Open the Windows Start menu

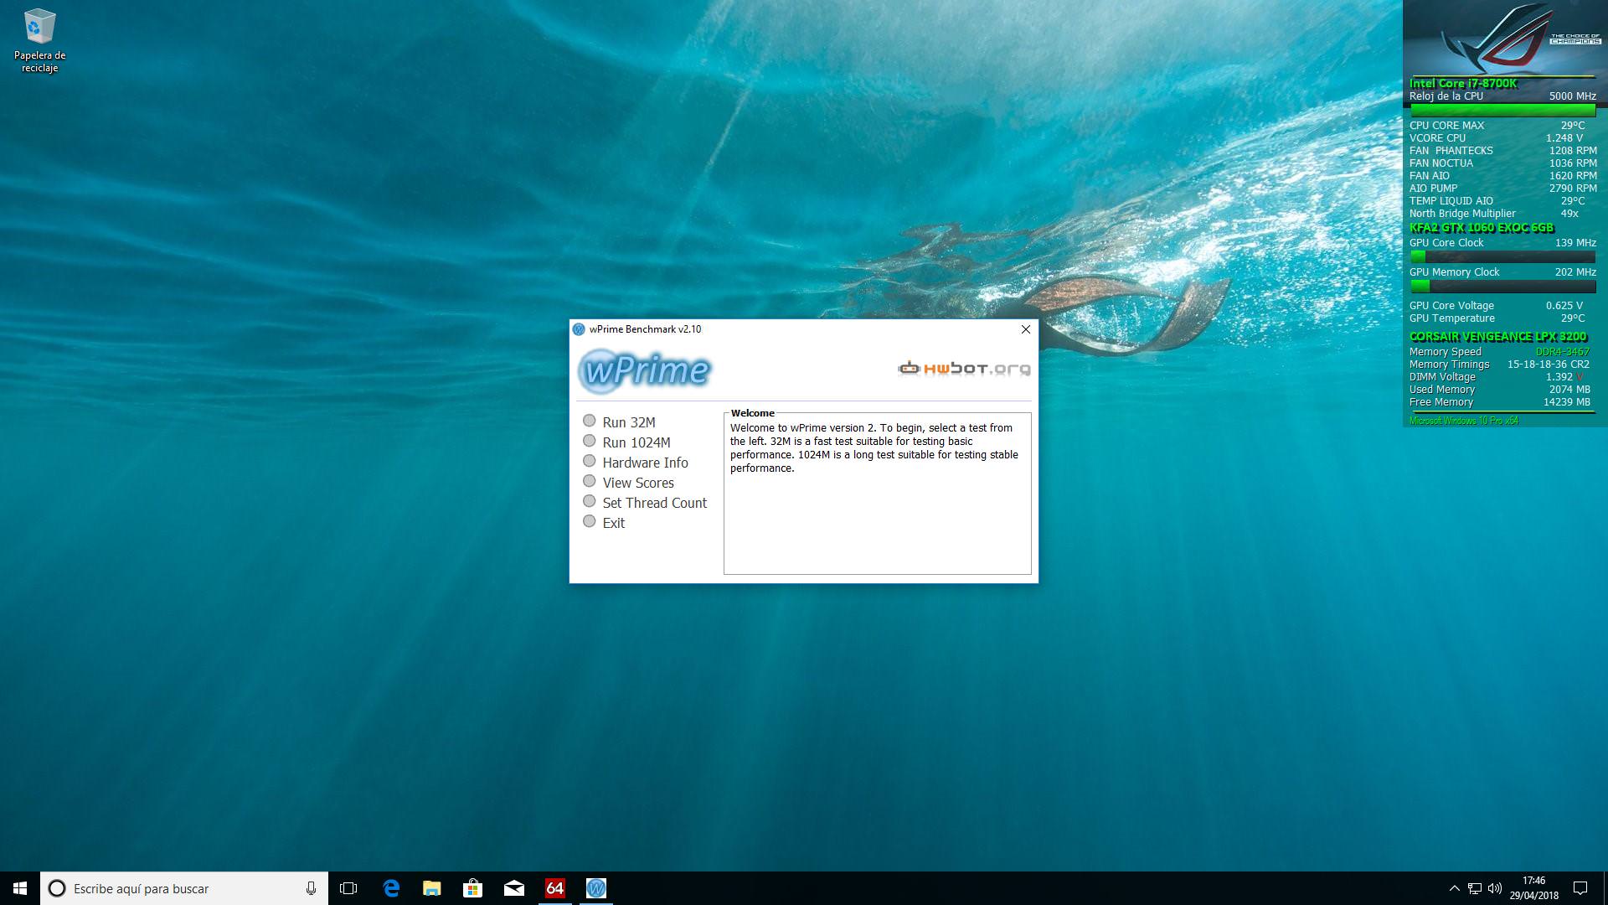click(x=20, y=888)
